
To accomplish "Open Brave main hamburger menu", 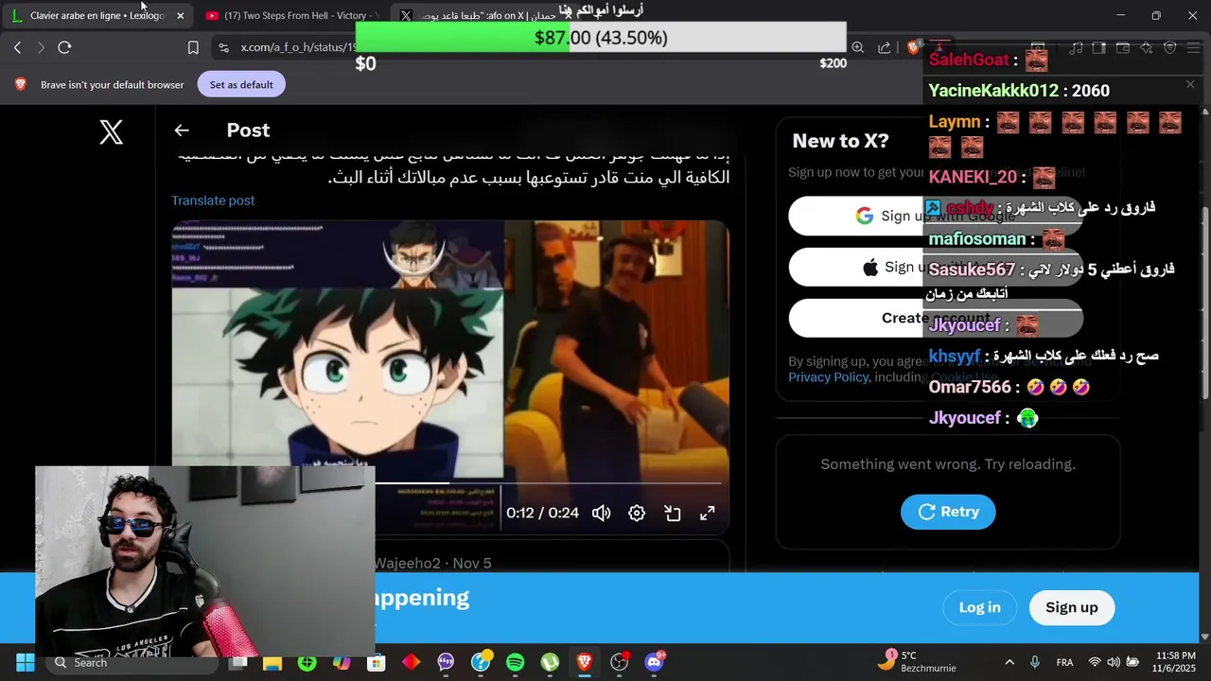I will click(1194, 47).
